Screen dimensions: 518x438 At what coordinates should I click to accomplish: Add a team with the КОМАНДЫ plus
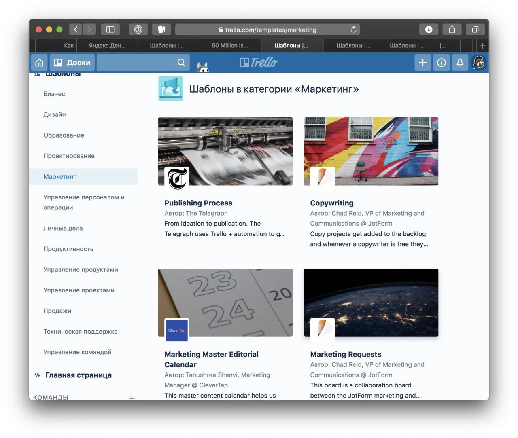click(x=132, y=398)
